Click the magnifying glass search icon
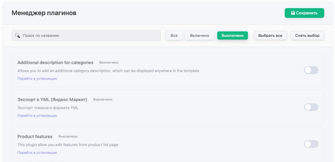 pos(18,35)
